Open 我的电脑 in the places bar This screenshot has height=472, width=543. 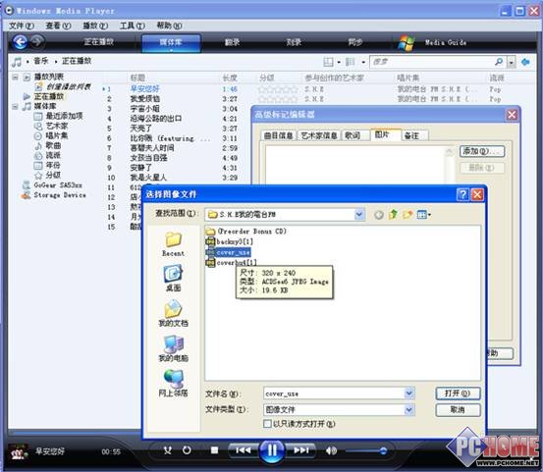coord(173,348)
